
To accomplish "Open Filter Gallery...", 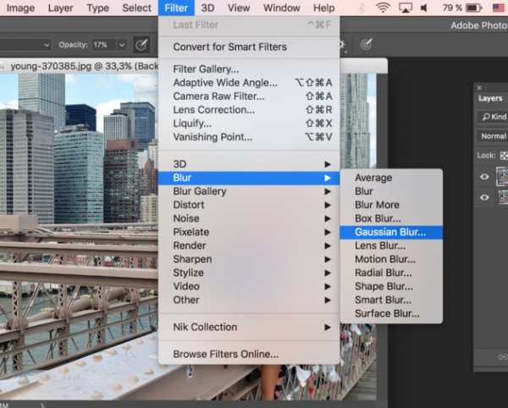I will click(249, 69).
